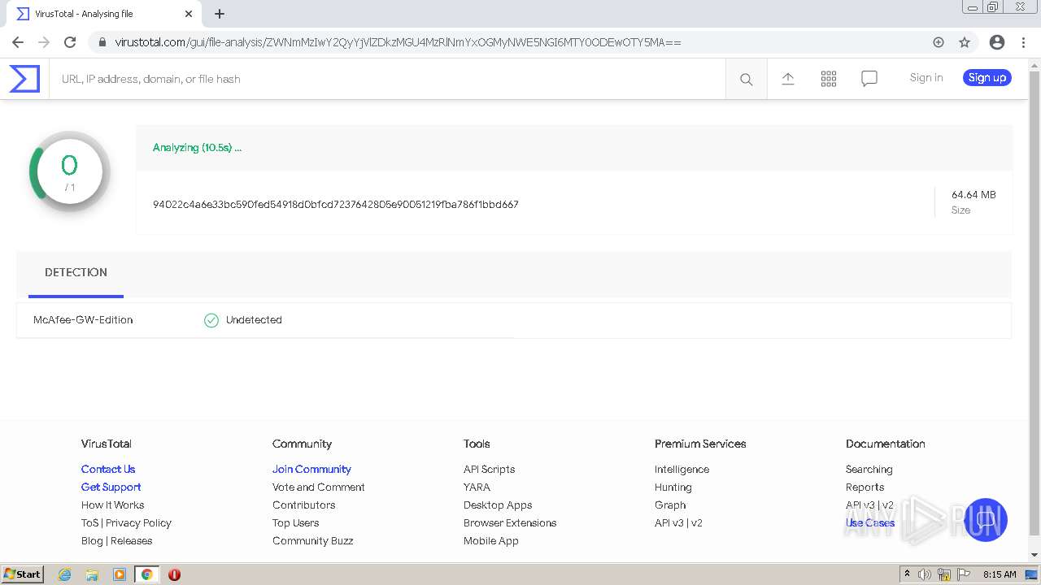Viewport: 1041px width, 585px height.
Task: Open the How It Works link
Action: click(x=112, y=505)
